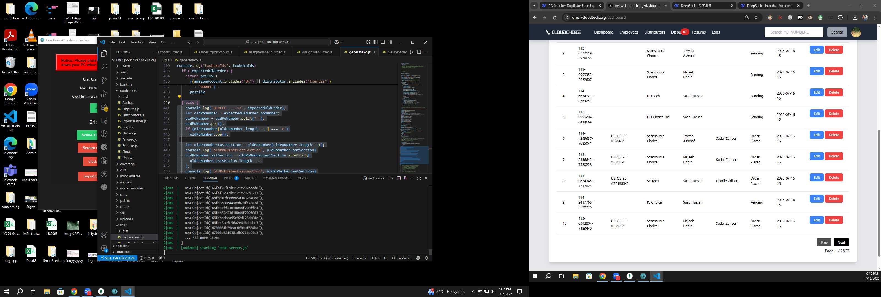Delete order row 8 for SY Tech
881x297 pixels.
834,177
